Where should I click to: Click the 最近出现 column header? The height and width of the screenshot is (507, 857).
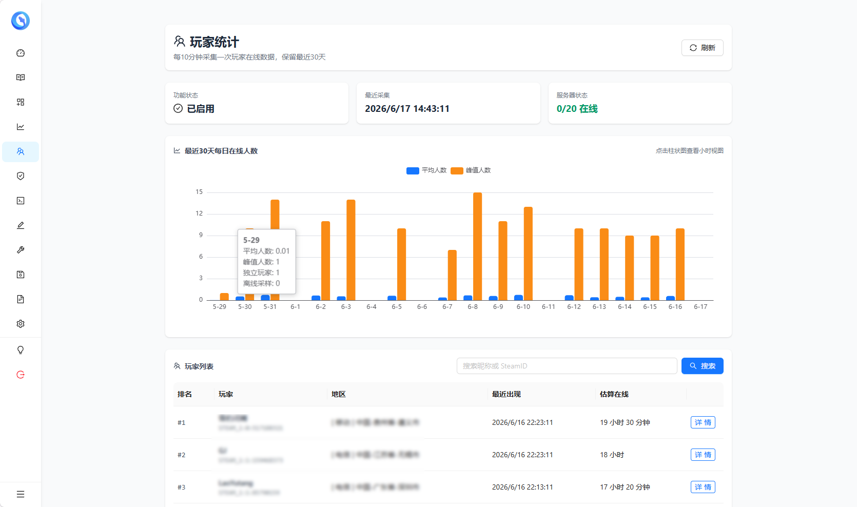507,394
